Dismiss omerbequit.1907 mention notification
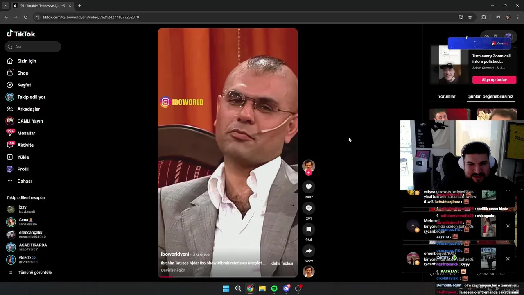The width and height of the screenshot is (524, 295). (508, 259)
